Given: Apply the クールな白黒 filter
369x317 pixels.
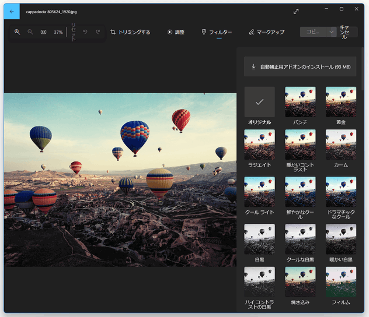Looking at the screenshot, I should [300, 239].
